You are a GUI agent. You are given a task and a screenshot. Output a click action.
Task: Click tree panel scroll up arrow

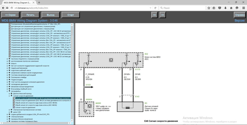[72, 24]
